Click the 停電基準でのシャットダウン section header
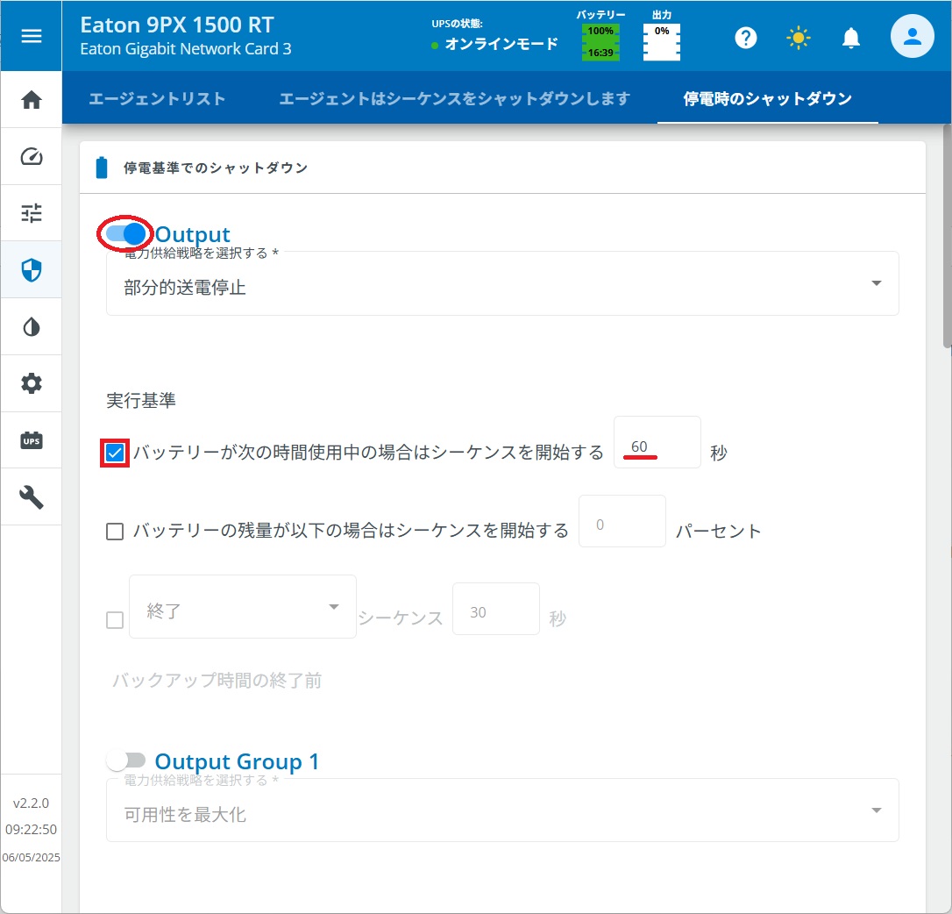 coord(216,168)
